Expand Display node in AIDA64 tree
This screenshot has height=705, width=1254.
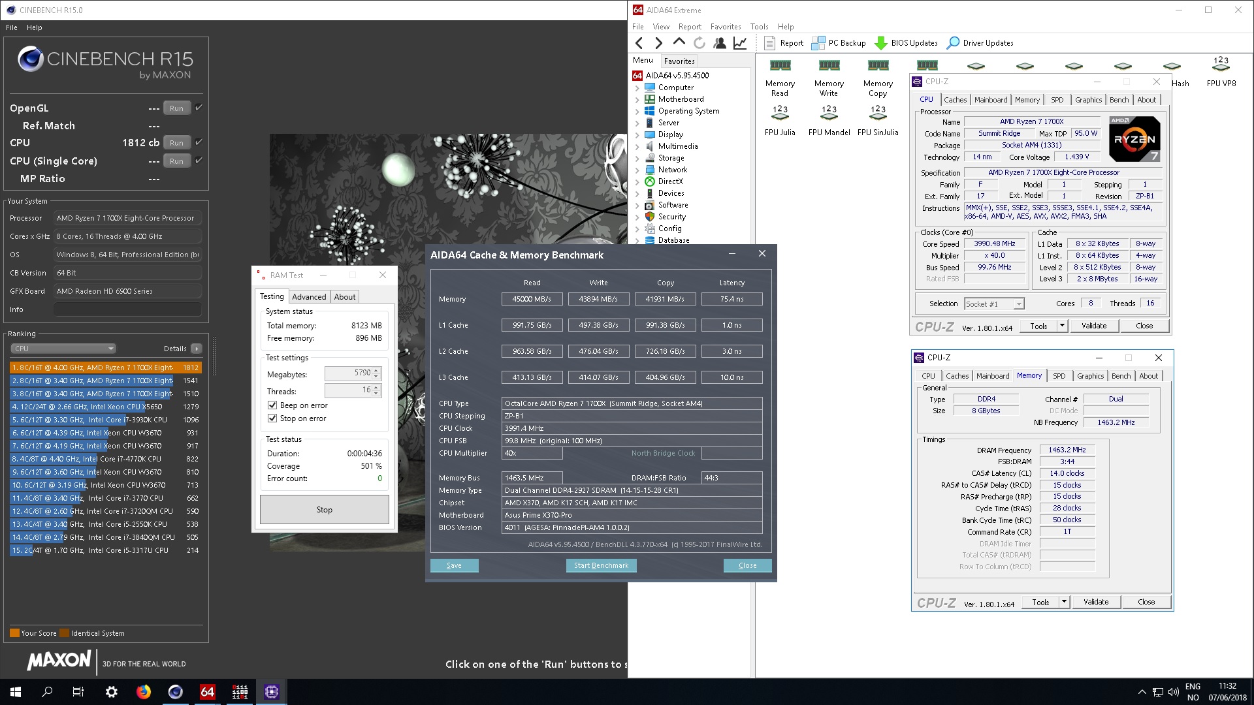tap(637, 134)
